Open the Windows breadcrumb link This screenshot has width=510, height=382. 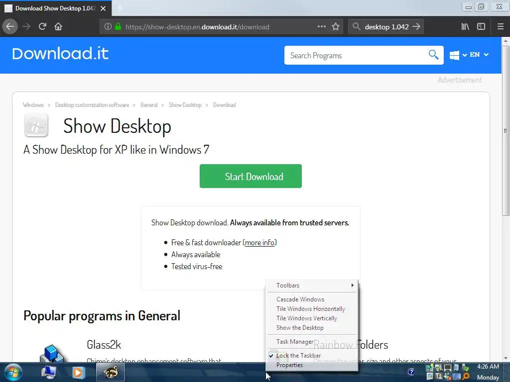click(33, 105)
